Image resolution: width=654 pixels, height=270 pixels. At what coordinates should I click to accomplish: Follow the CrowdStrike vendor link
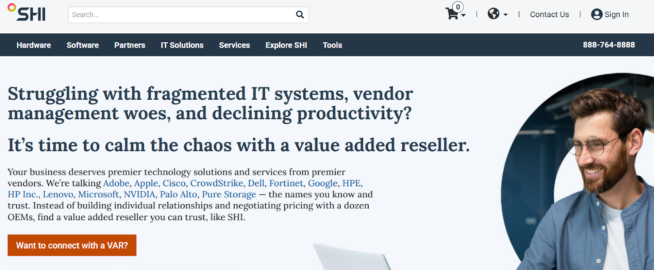(x=217, y=183)
